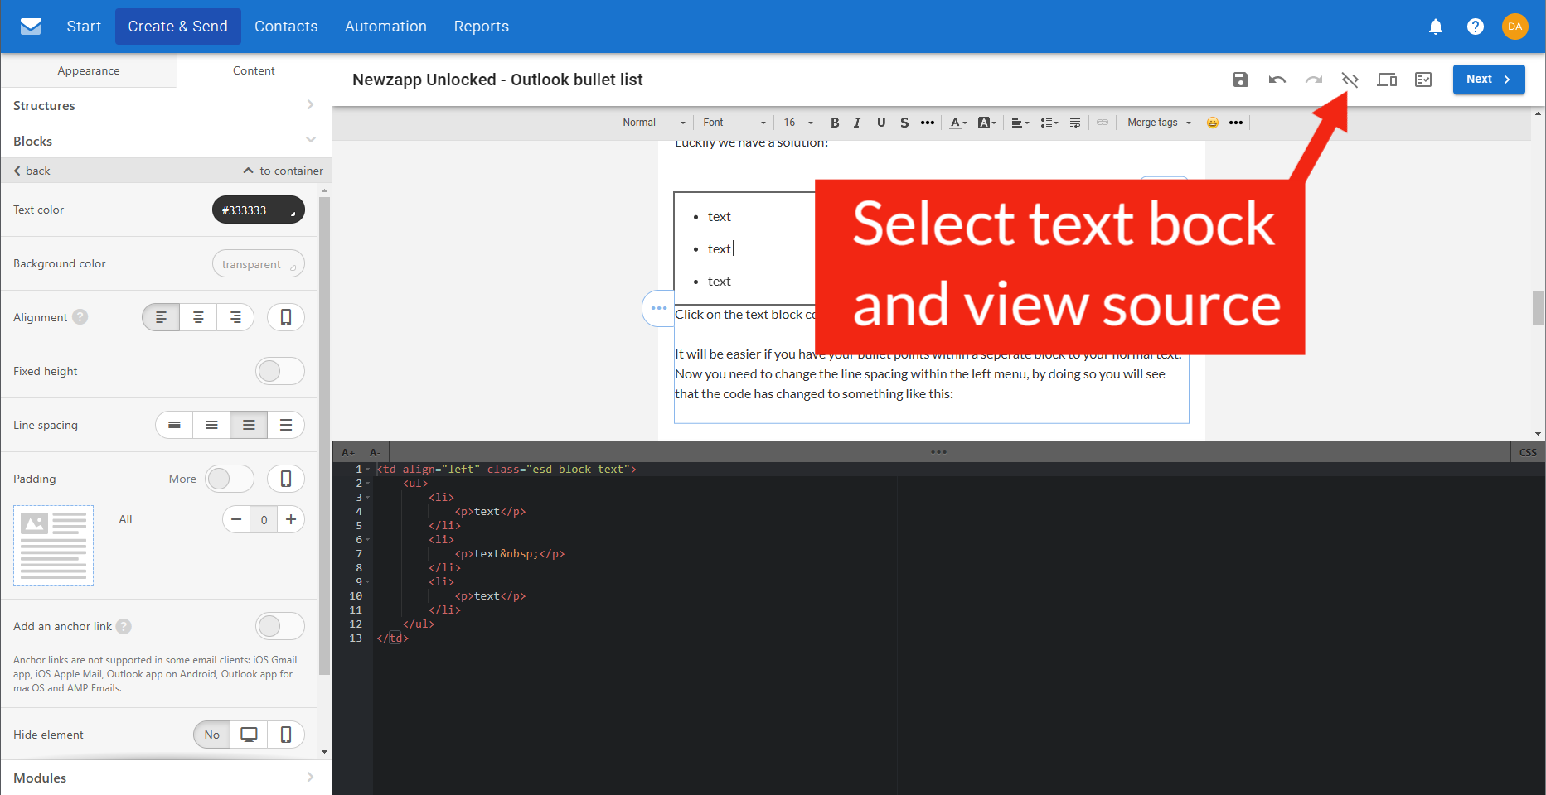Click the Next button
1546x795 pixels.
1488,79
